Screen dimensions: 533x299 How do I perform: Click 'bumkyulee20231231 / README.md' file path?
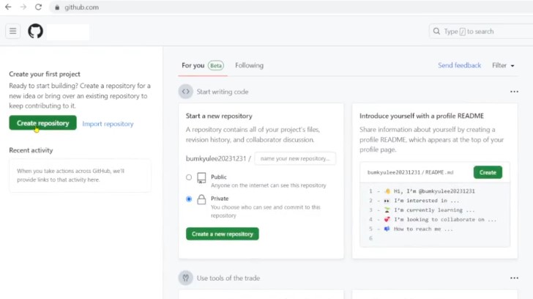pos(410,172)
